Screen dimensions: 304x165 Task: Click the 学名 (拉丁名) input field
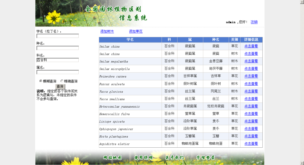pyautogui.click(x=57, y=36)
